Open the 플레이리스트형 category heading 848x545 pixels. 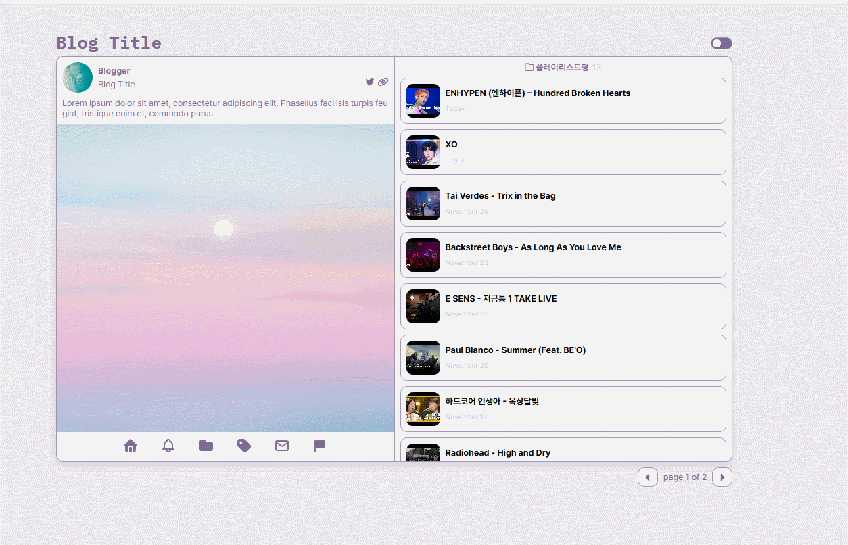(x=562, y=67)
